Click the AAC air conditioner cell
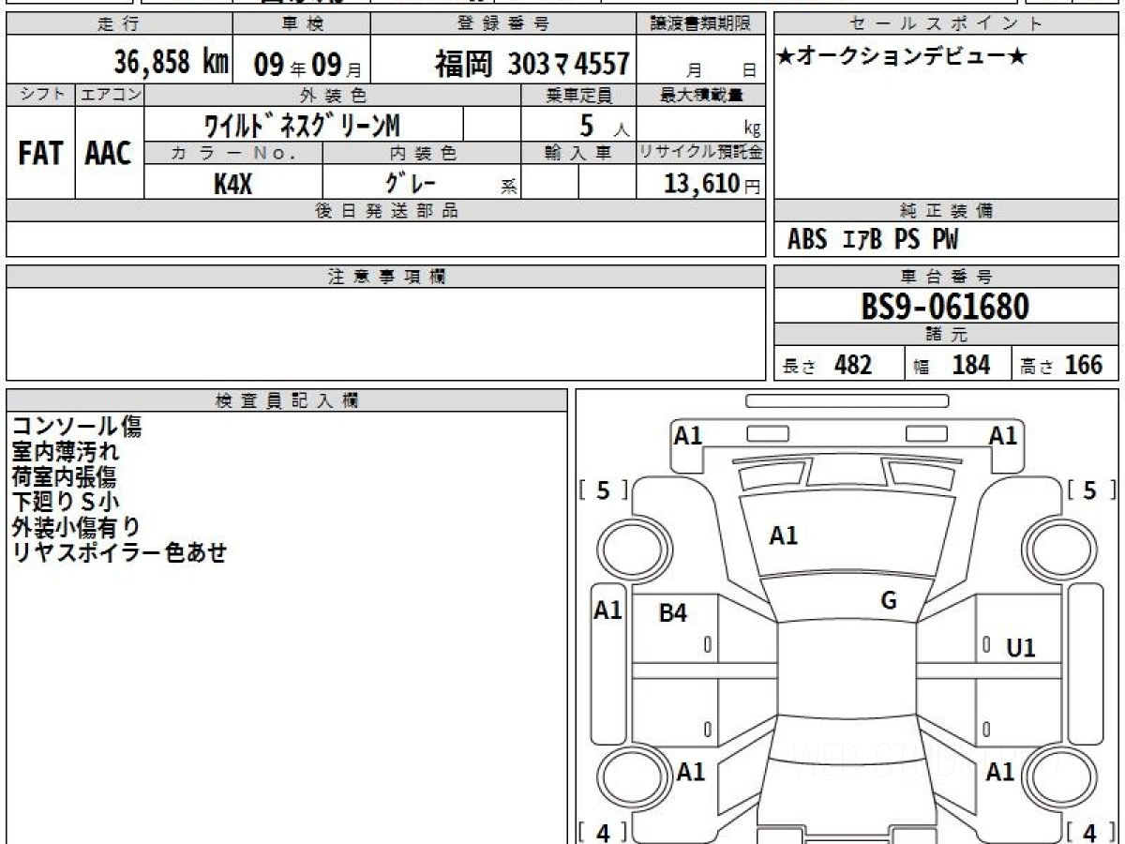1125x844 pixels. coord(109,153)
